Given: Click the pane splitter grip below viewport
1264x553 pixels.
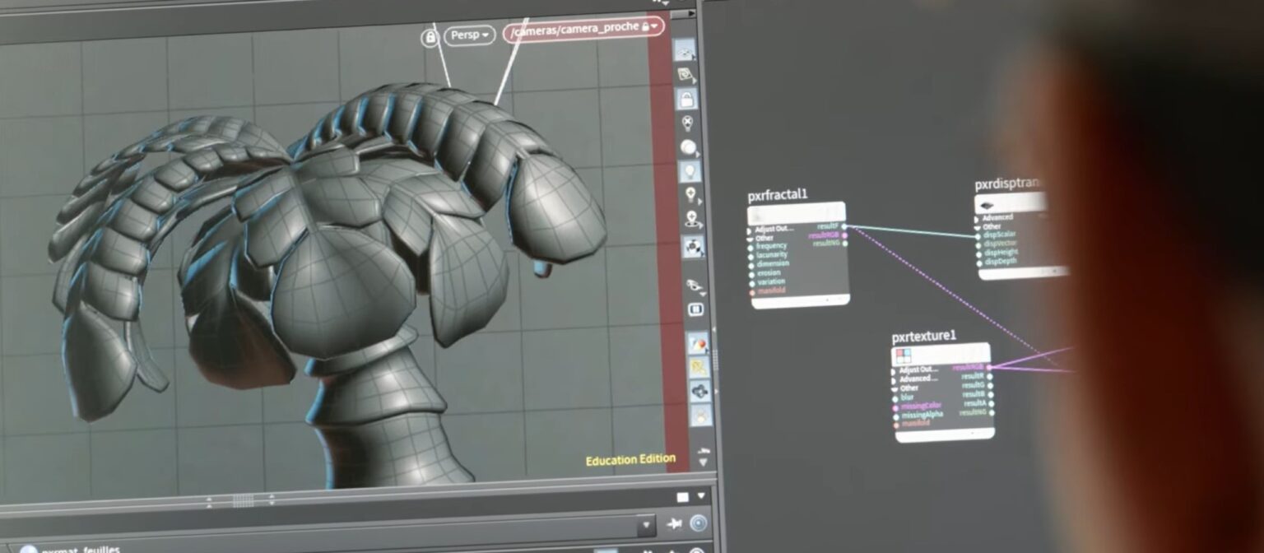Looking at the screenshot, I should (243, 500).
